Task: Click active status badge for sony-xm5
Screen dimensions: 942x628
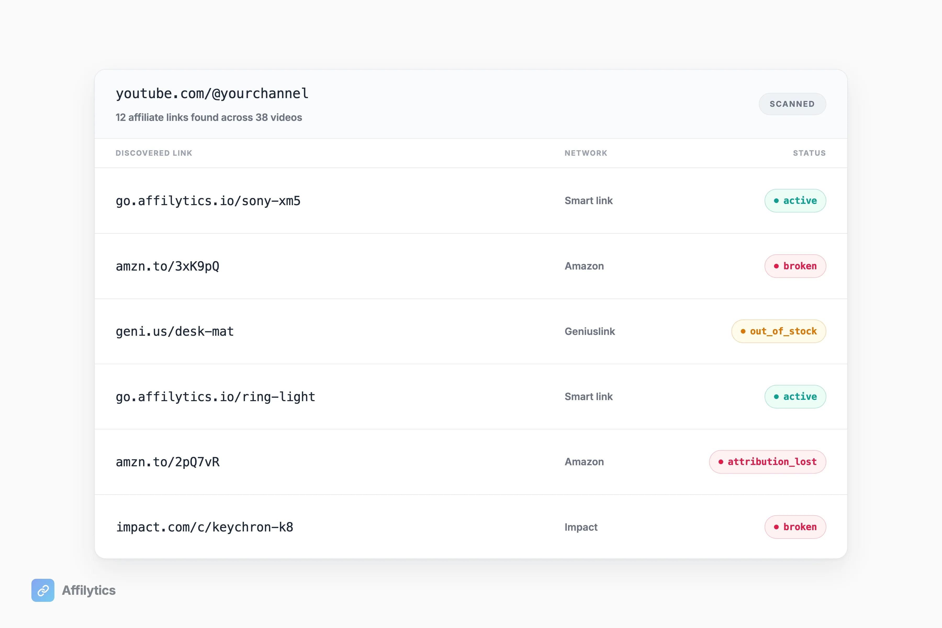Action: (x=795, y=201)
